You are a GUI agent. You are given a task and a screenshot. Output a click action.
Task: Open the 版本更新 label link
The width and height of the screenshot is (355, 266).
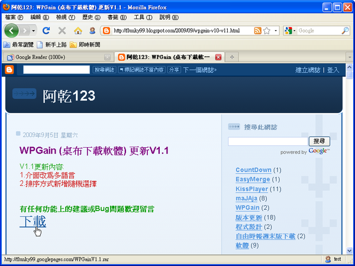click(249, 218)
